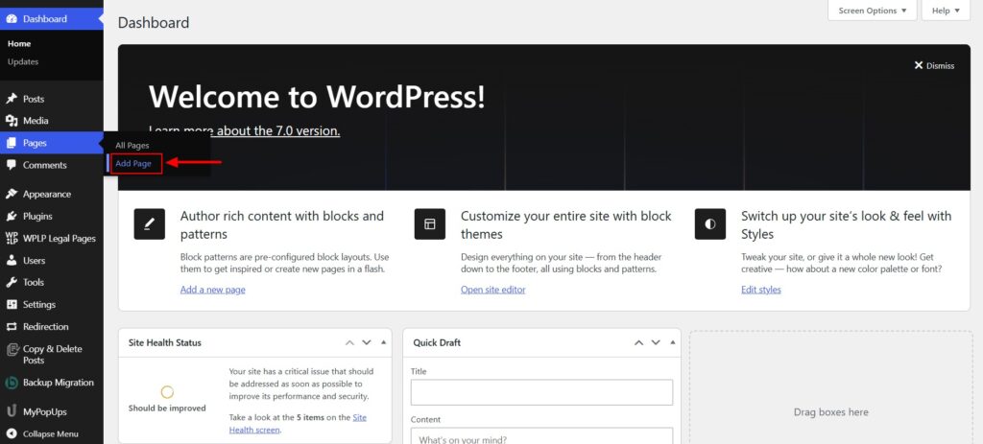The height and width of the screenshot is (444, 983).
Task: Click the Backup Migration icon
Action: (x=12, y=383)
